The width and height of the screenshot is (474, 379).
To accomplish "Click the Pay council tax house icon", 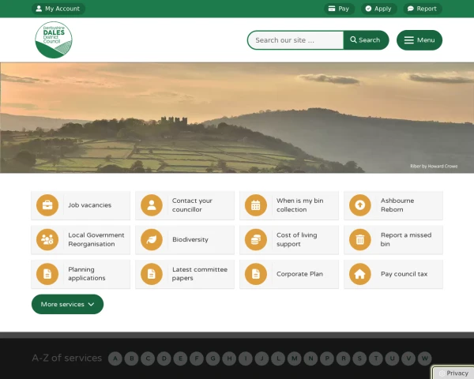I will [360, 274].
